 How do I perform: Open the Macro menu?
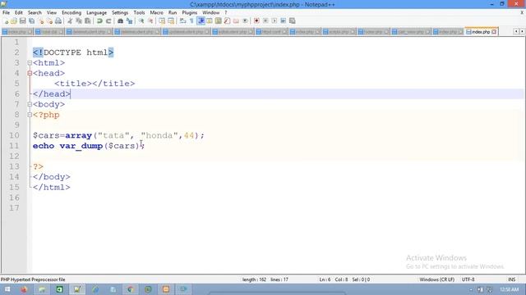point(156,13)
